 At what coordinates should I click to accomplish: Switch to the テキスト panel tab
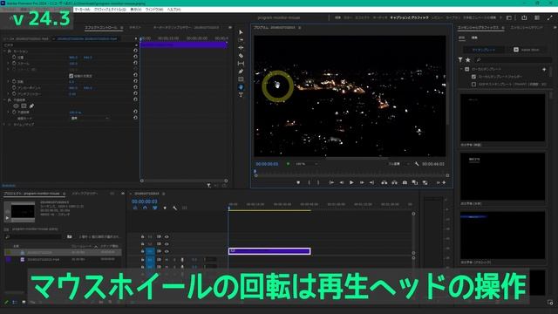135,27
